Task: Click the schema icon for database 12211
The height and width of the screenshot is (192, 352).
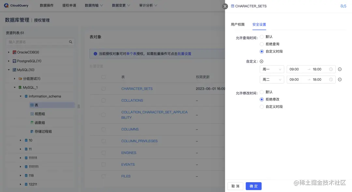Action: coord(26,185)
